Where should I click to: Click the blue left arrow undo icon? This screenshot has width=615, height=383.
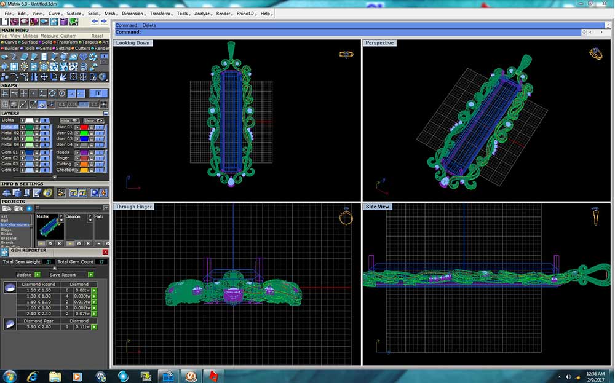point(95,21)
